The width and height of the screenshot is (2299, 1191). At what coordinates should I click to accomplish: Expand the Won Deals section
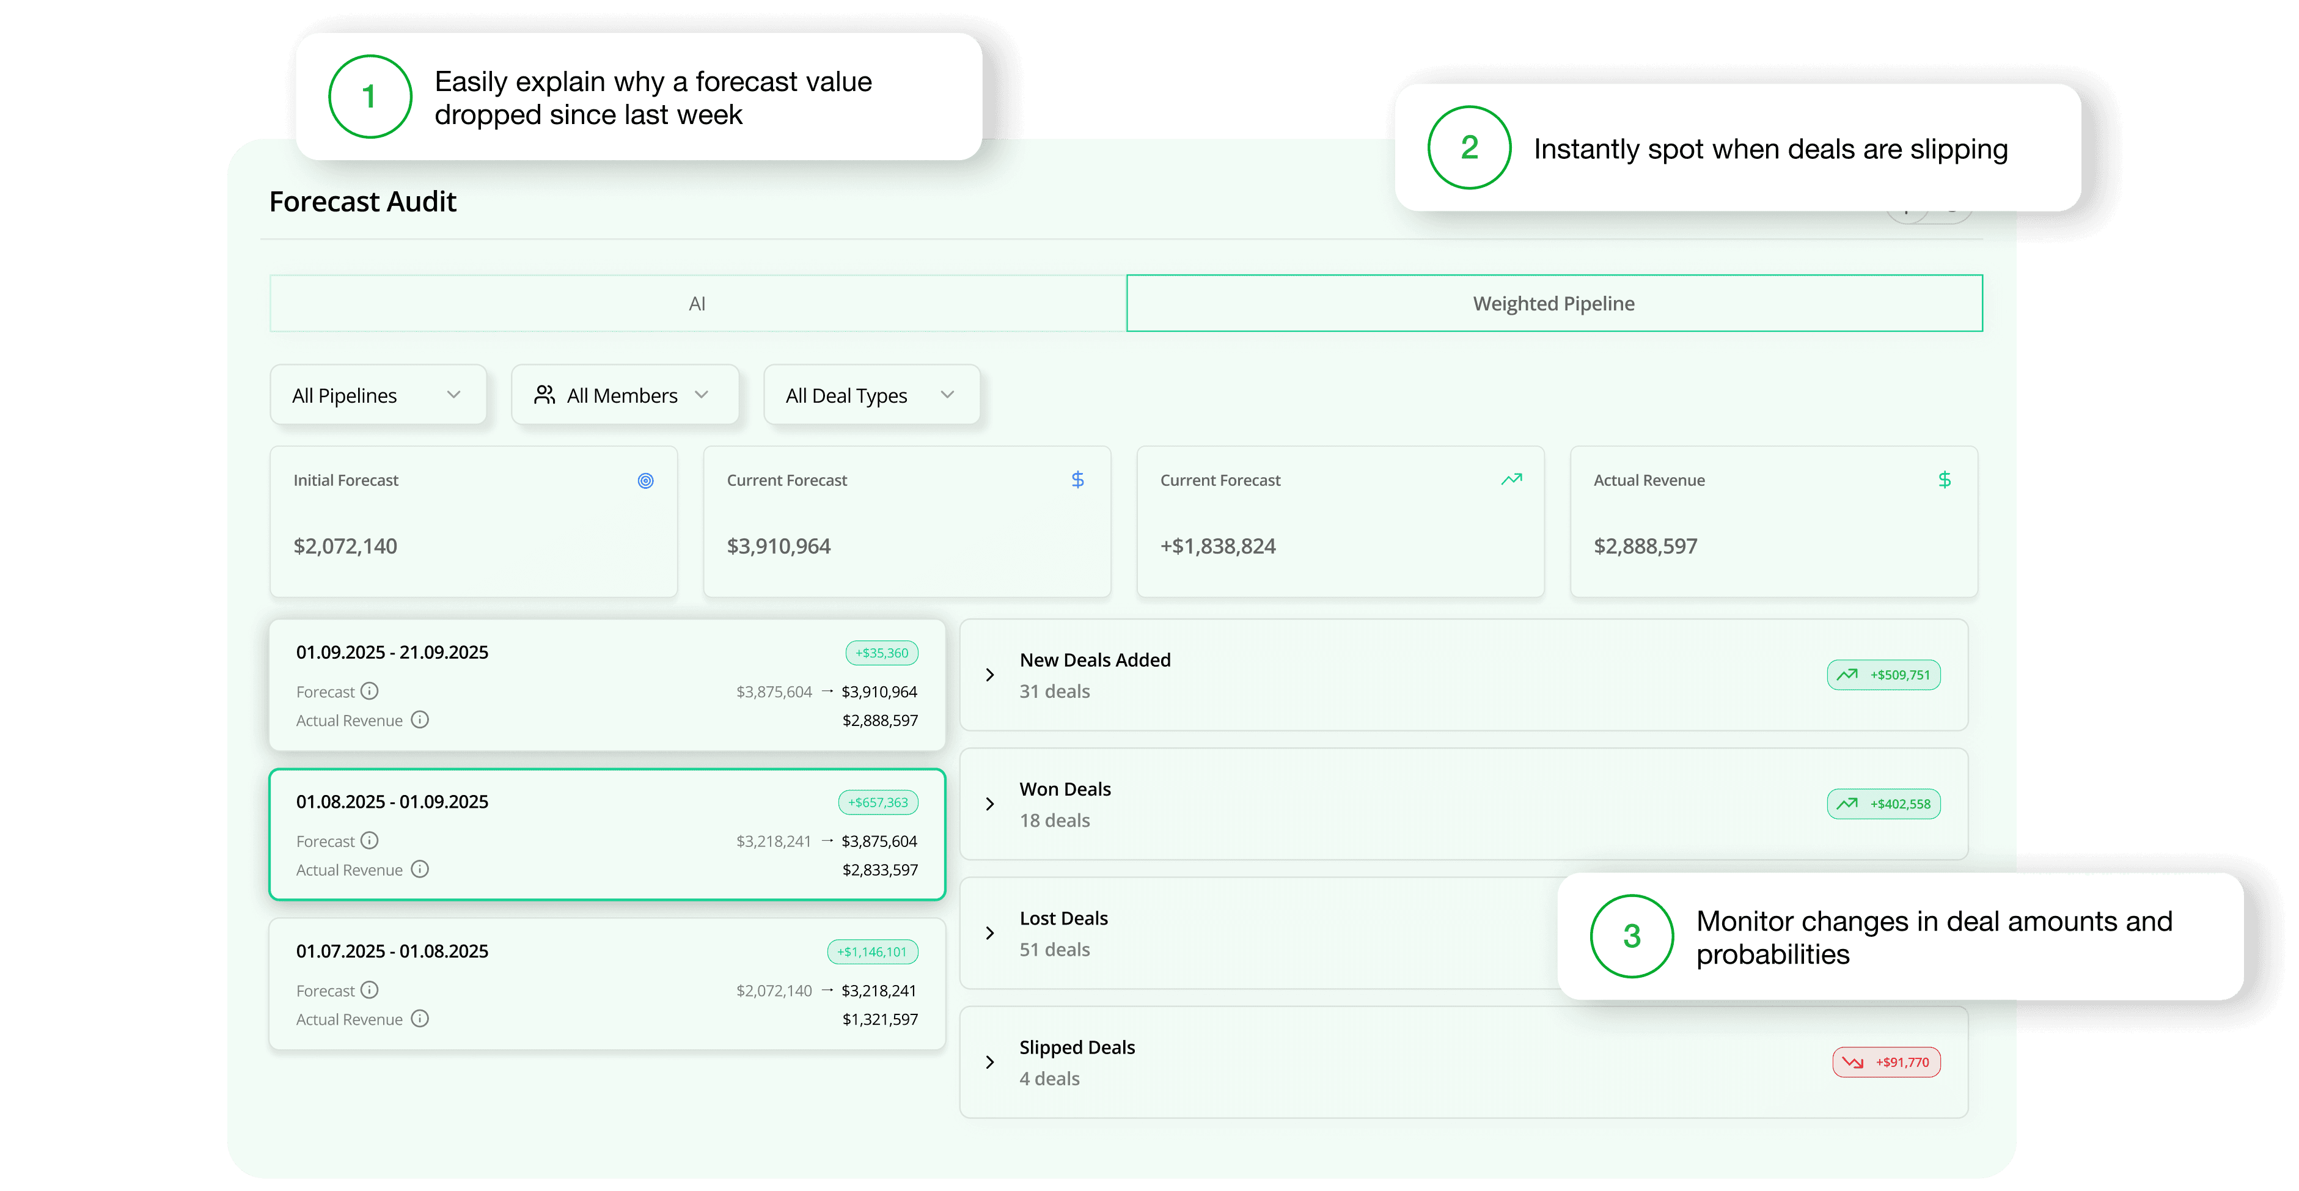989,804
